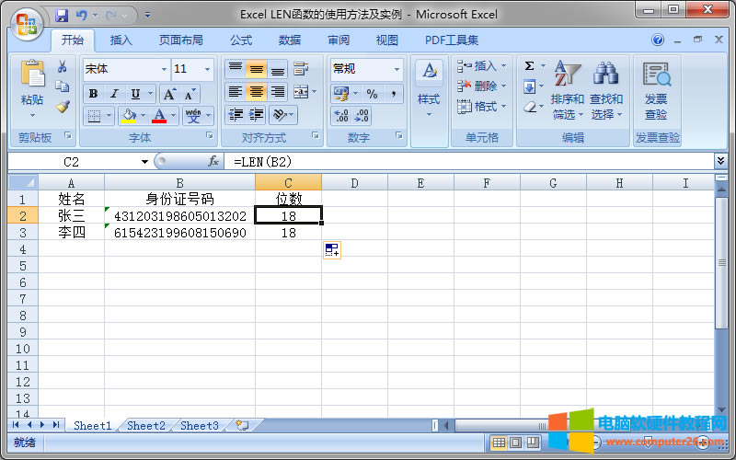Apply comma style number format
Screen dimensions: 736x460
(394, 94)
